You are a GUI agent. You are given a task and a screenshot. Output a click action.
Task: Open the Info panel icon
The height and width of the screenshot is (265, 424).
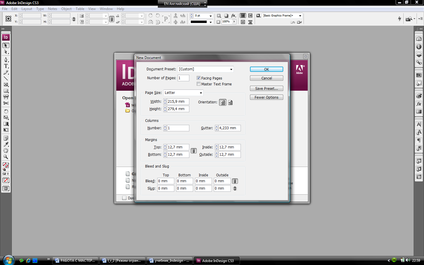tap(419, 47)
